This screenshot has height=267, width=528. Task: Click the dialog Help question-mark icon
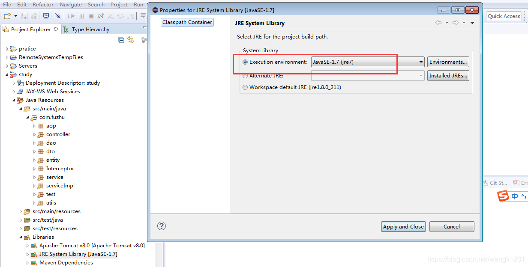[162, 226]
